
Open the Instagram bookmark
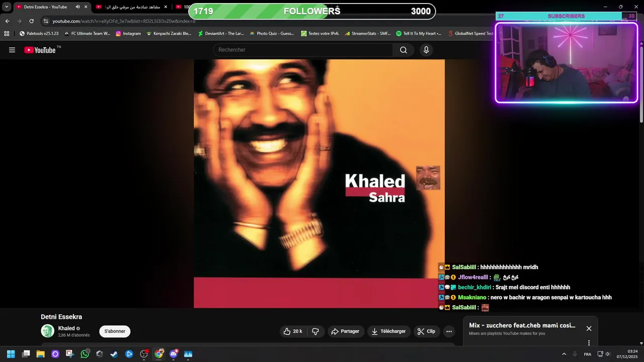point(128,33)
